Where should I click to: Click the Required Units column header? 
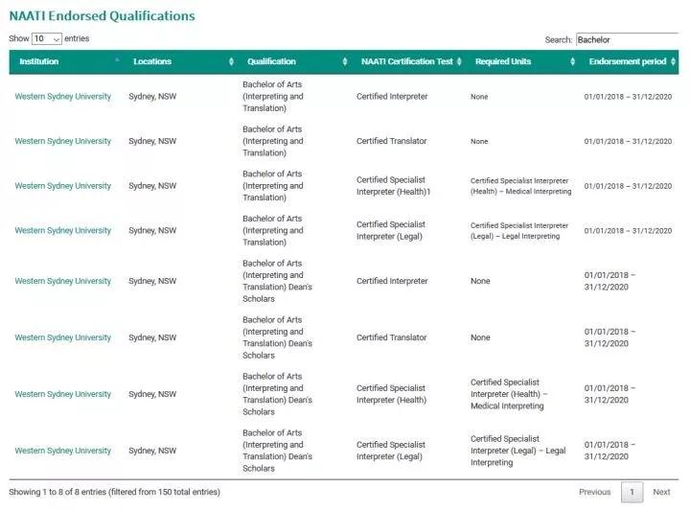click(x=503, y=62)
